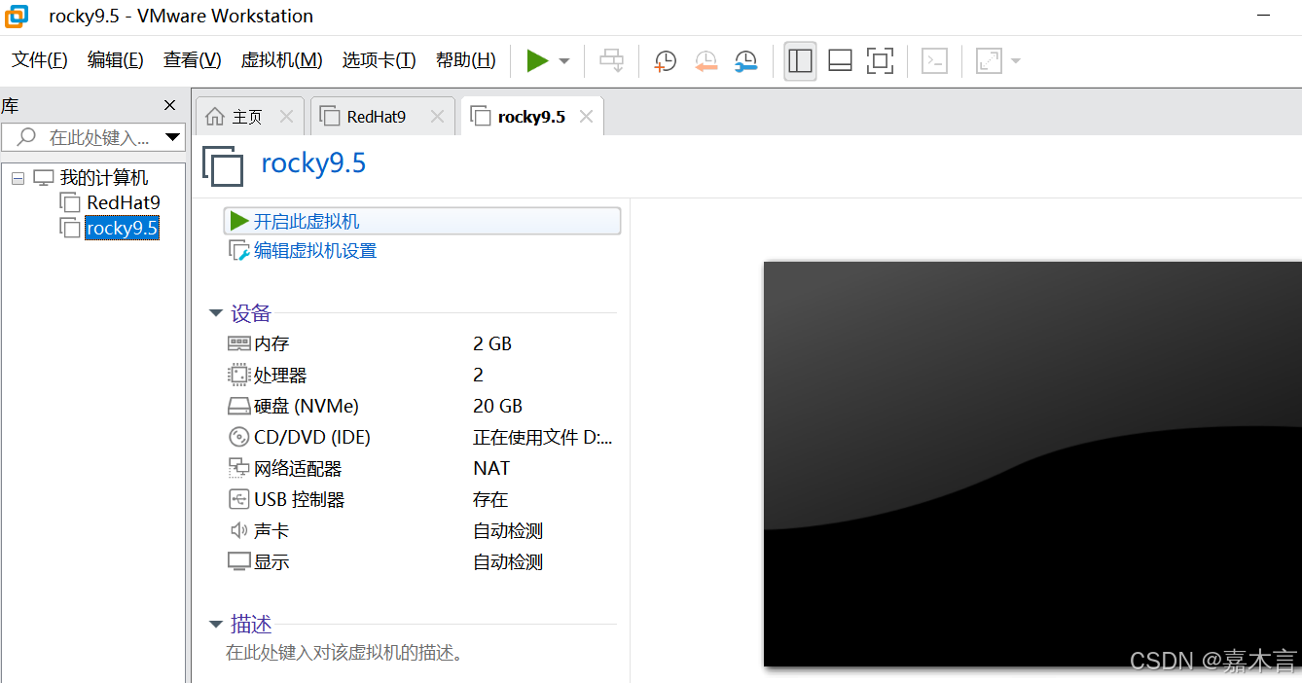Click the USB 控制器 icon
The width and height of the screenshot is (1302, 683).
(238, 499)
